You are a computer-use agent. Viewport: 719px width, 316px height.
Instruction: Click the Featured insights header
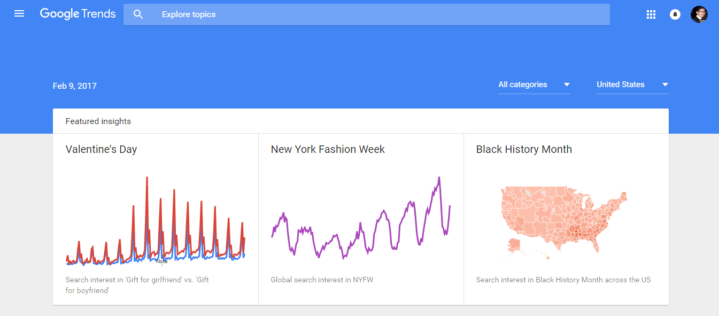point(98,121)
